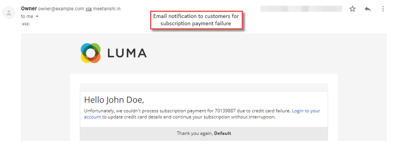This screenshot has width=393, height=141.
Task: Click the LUMA wordmark text
Action: [127, 53]
